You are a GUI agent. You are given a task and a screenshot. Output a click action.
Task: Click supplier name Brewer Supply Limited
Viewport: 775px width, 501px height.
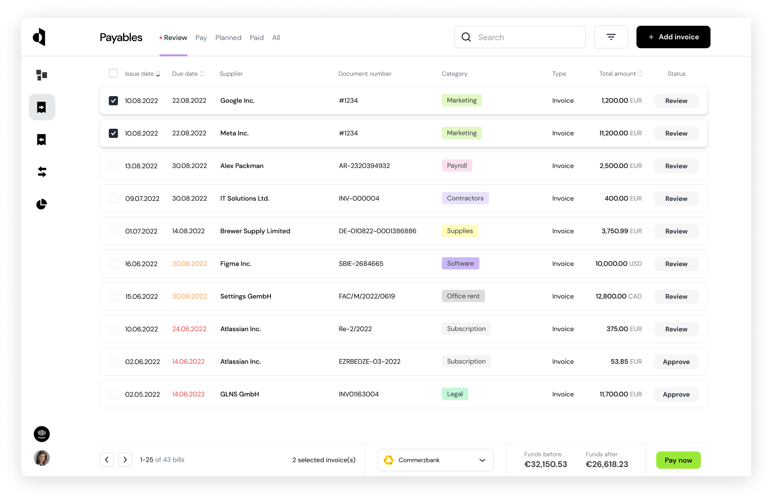tap(255, 231)
